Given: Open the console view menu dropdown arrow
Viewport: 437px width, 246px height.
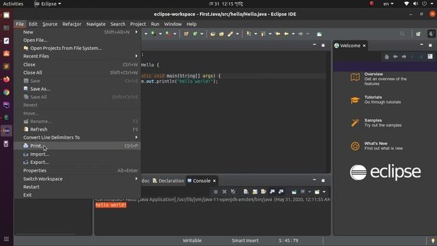Looking at the screenshot, I should pyautogui.click(x=324, y=192).
